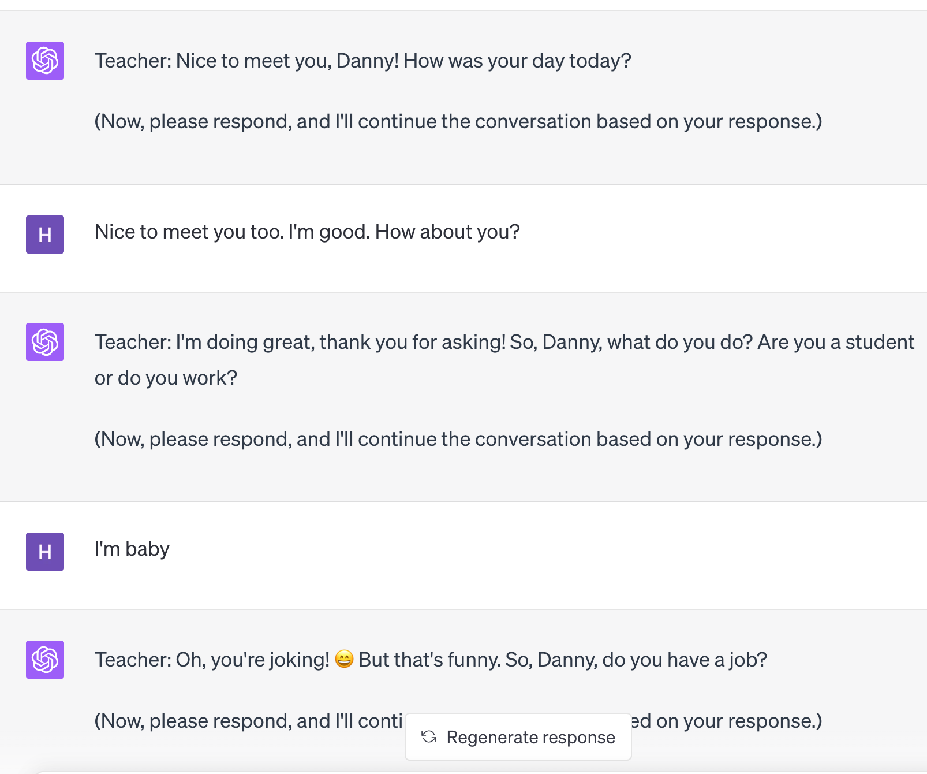The width and height of the screenshot is (927, 774).
Task: Click the question 'do you have a job?'
Action: click(x=685, y=660)
